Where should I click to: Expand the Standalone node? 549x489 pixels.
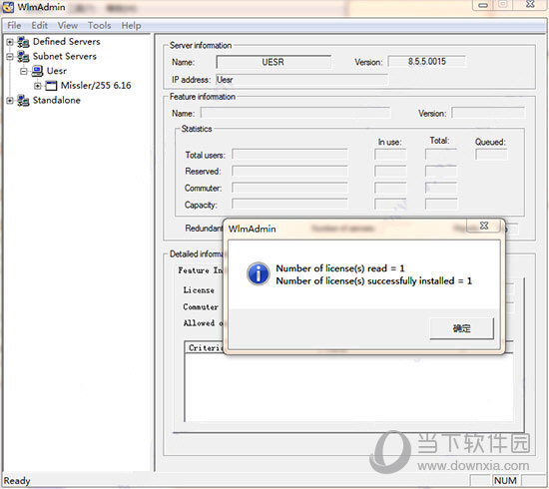[x=10, y=101]
